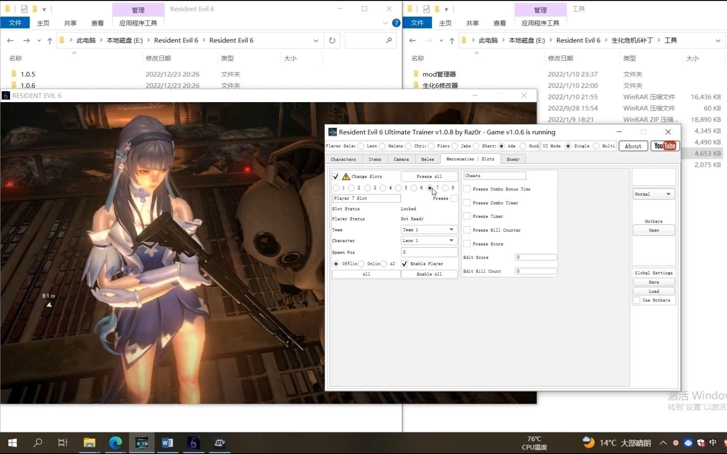
Task: Switch to the Enemy tab
Action: click(x=513, y=159)
